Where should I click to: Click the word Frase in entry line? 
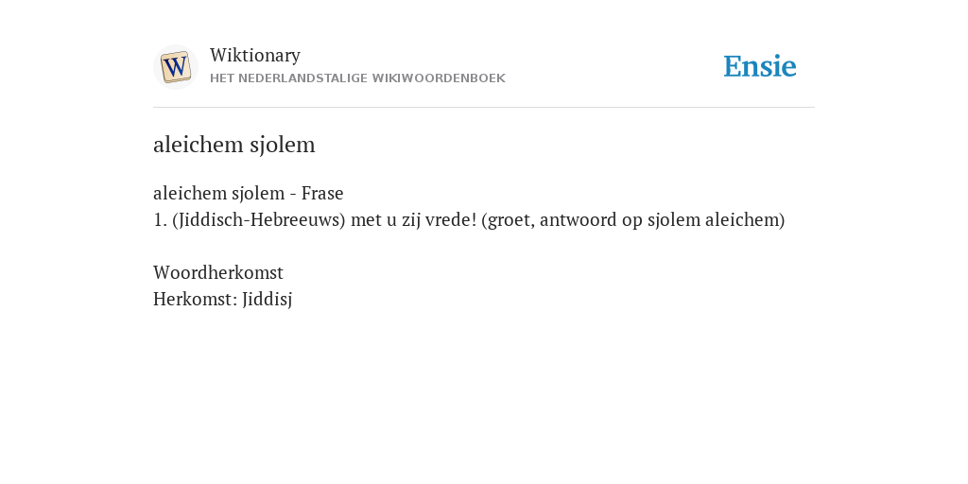[322, 193]
